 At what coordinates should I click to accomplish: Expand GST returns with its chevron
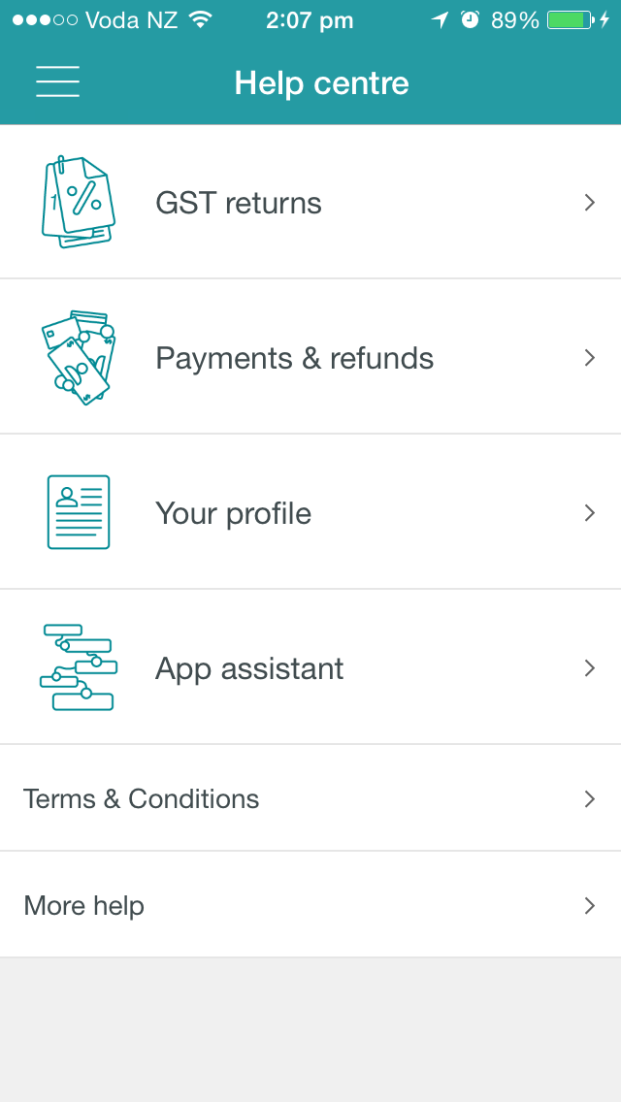589,203
